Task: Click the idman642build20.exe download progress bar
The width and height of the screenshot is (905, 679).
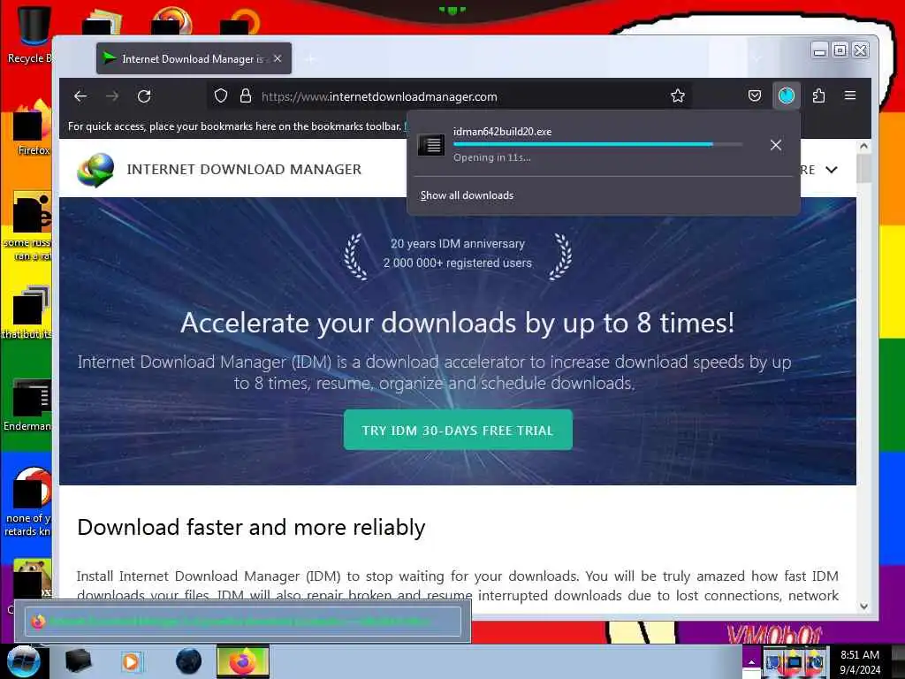Action: [x=597, y=144]
